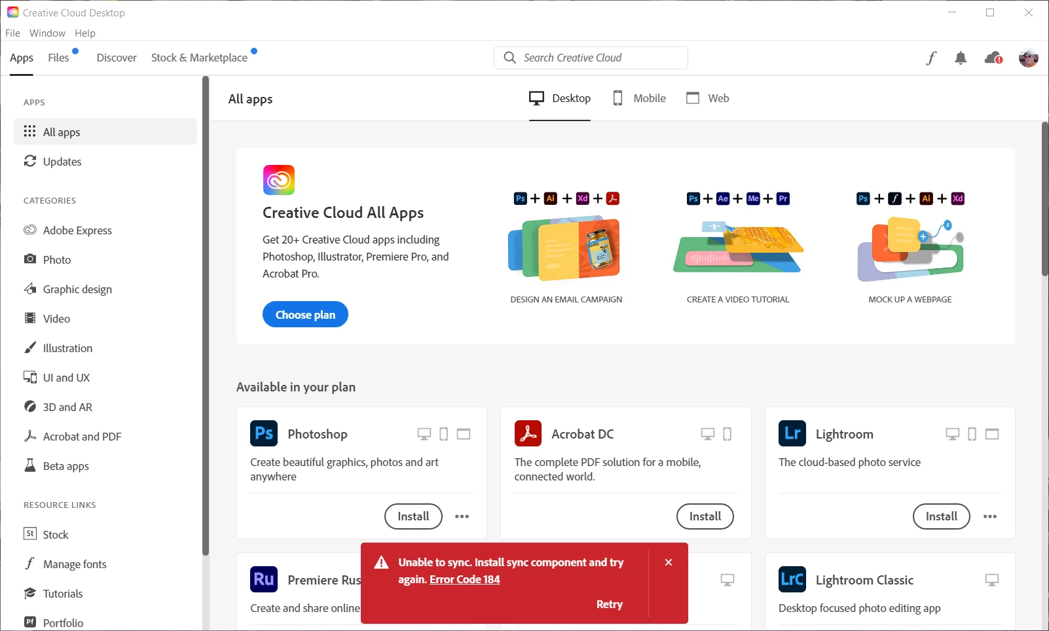Install Acrobat DC
The height and width of the screenshot is (631, 1049).
point(705,516)
